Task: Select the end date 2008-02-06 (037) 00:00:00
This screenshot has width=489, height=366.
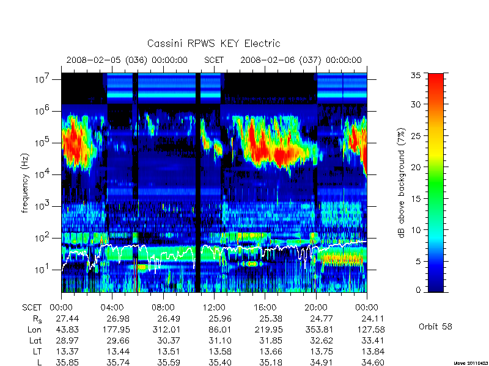Action: coord(301,60)
